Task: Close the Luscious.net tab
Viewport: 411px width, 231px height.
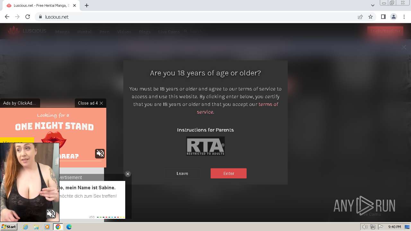Action: point(75,5)
